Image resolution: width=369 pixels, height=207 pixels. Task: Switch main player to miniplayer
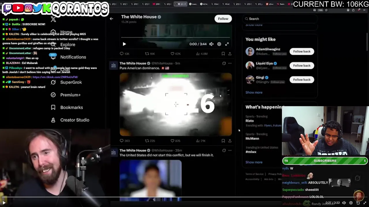(358, 203)
